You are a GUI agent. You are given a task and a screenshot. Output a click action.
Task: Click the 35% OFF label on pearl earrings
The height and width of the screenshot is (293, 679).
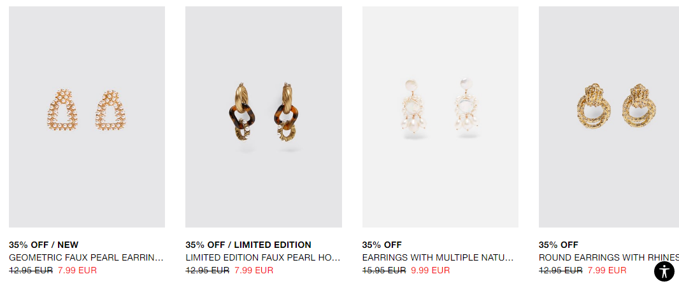382,245
